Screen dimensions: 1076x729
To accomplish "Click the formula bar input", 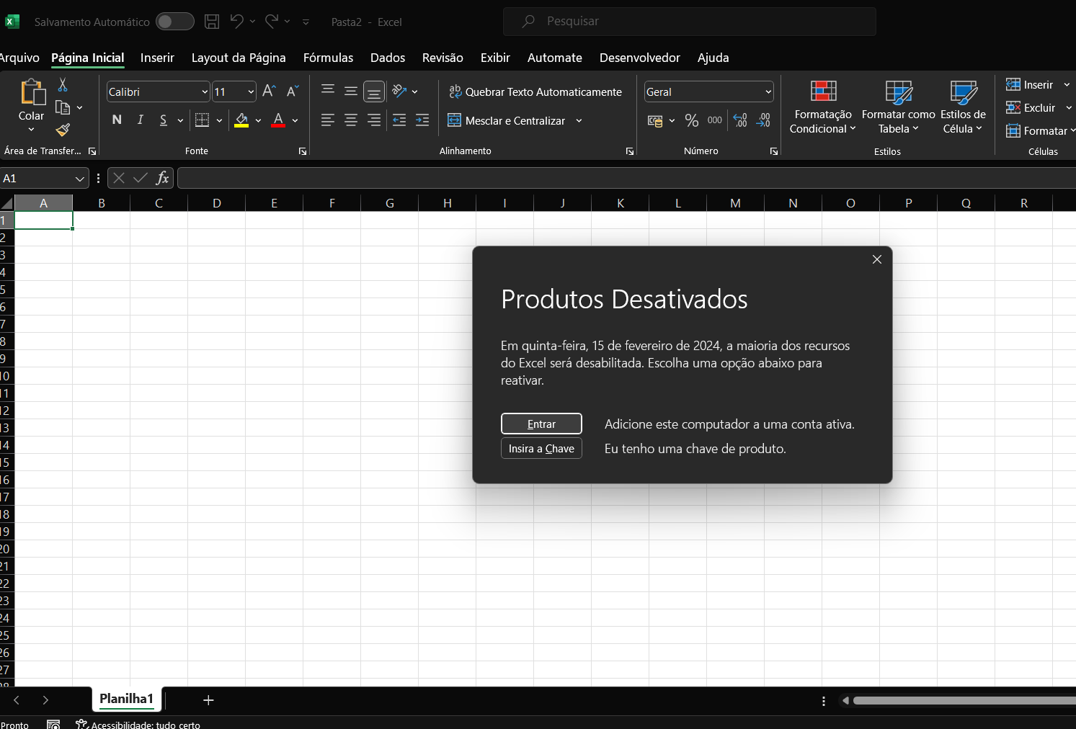I will pyautogui.click(x=626, y=178).
